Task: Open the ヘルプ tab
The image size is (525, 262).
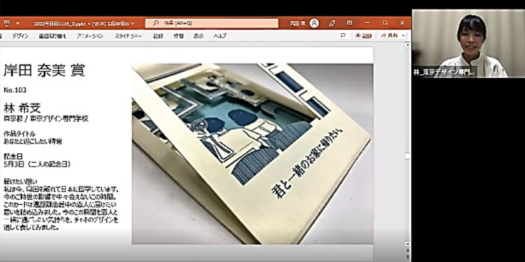Action: click(x=220, y=36)
